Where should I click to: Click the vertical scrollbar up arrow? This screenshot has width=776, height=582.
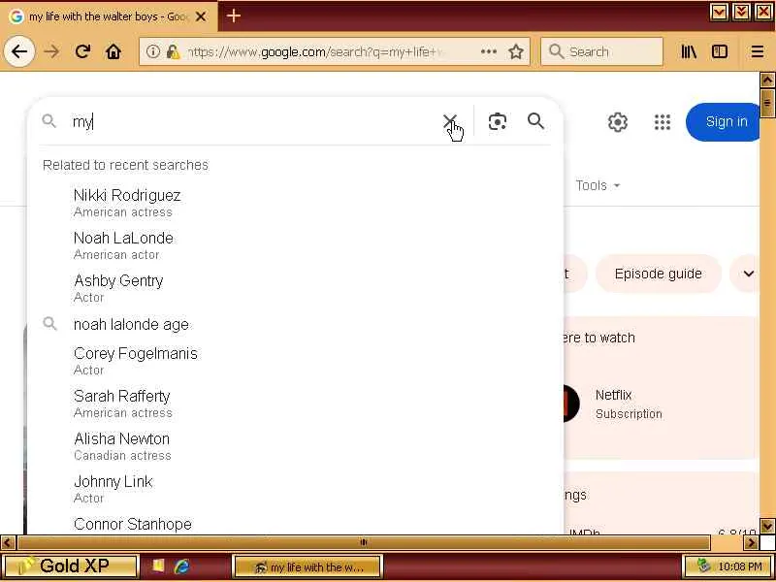767,80
